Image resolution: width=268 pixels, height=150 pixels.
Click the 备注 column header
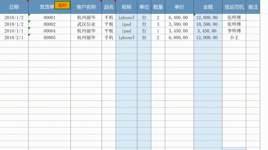[253, 7]
